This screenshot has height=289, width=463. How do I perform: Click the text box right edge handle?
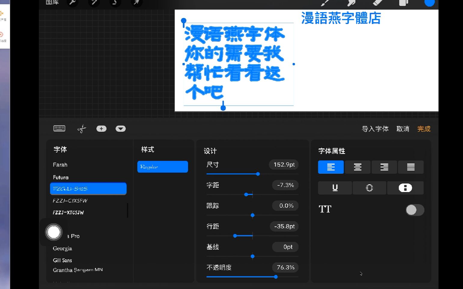(x=294, y=64)
